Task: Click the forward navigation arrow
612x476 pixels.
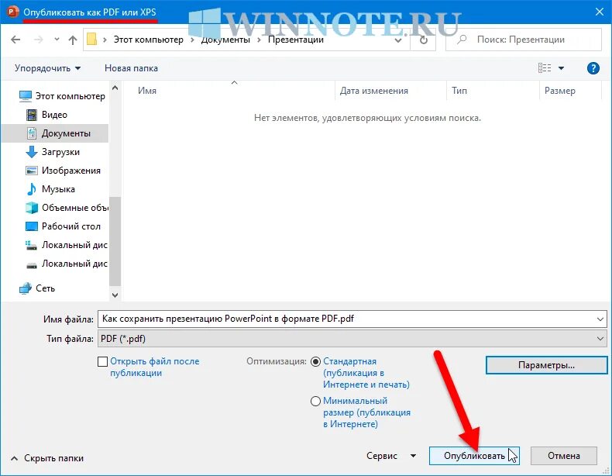Action: coord(38,40)
